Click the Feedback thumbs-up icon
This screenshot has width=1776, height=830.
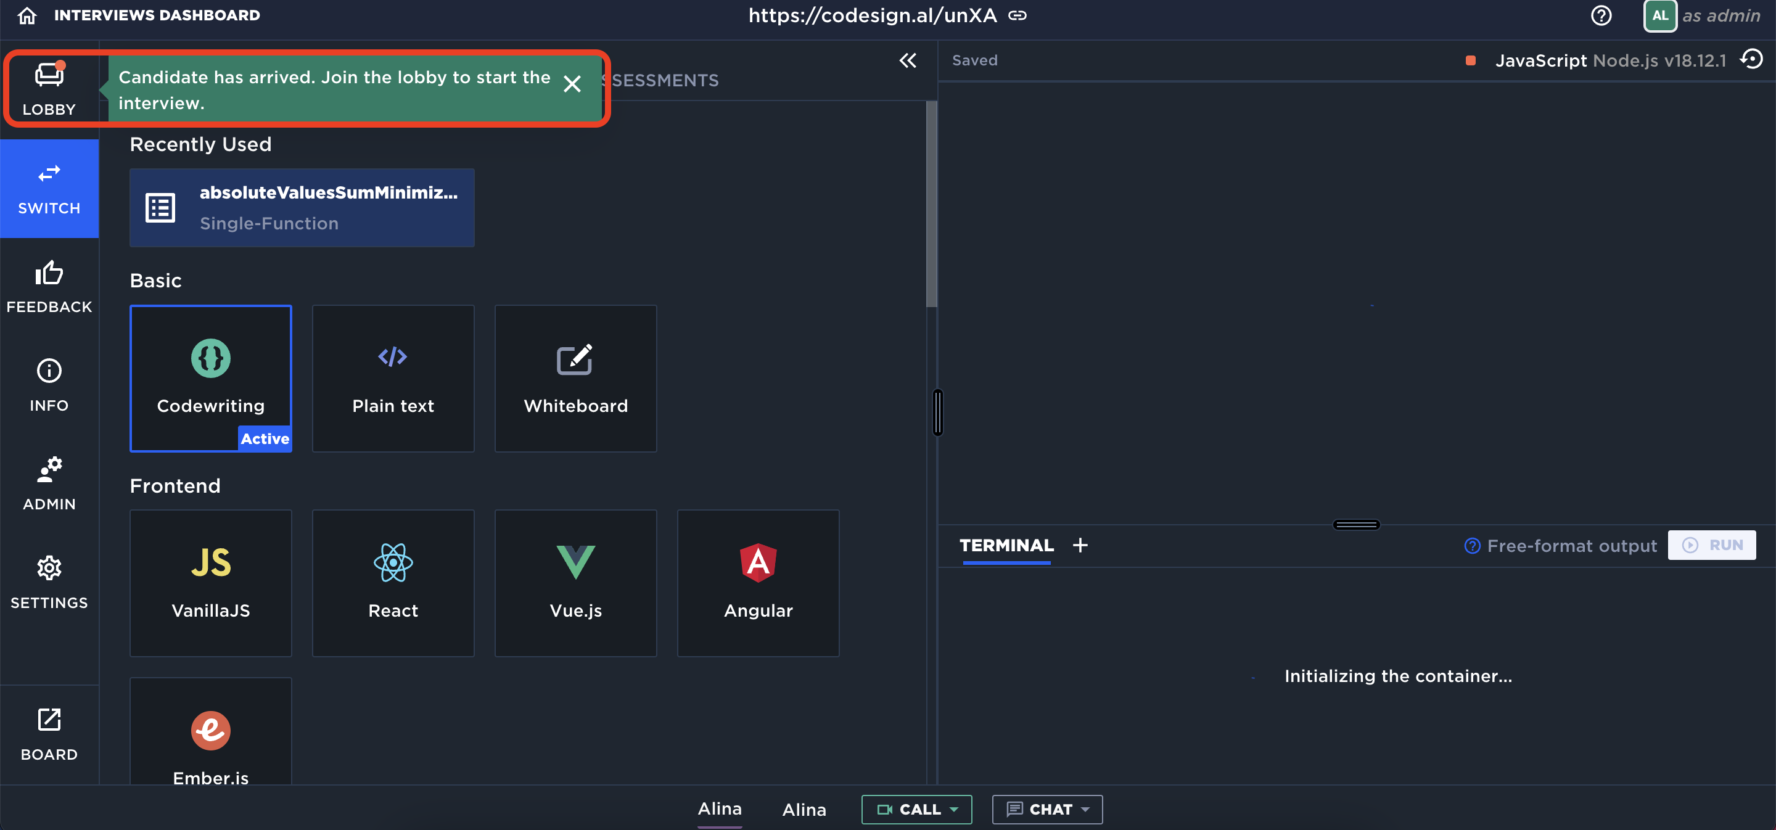click(49, 274)
